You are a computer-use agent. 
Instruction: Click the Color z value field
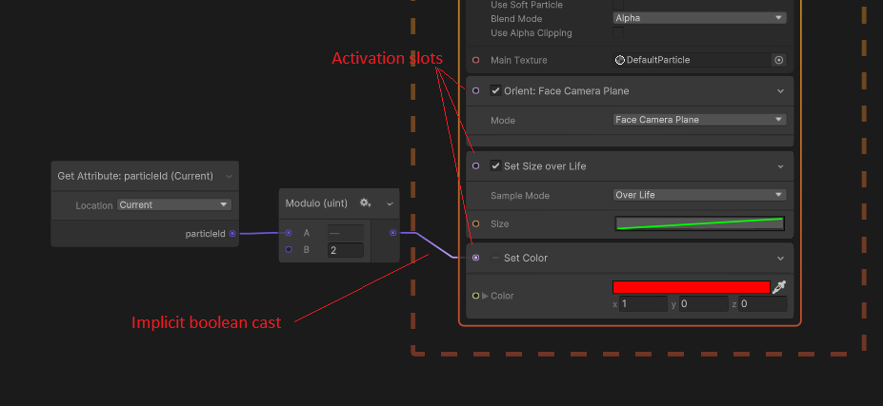click(762, 304)
